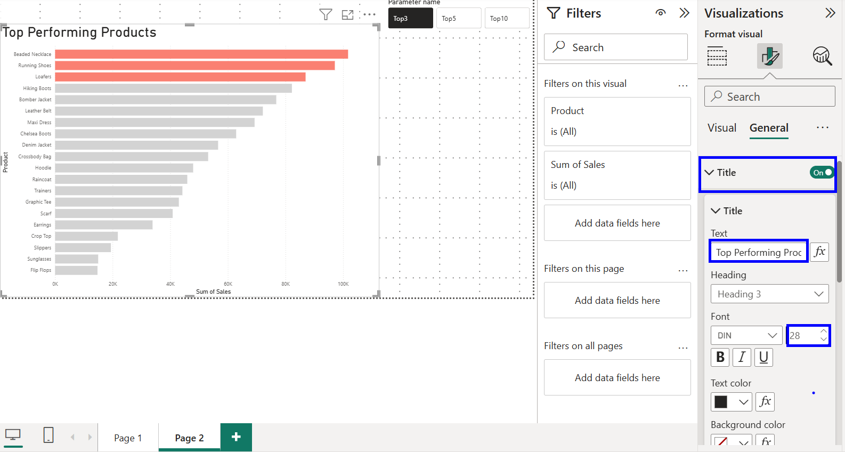Open the DIN font family dropdown

pyautogui.click(x=746, y=335)
